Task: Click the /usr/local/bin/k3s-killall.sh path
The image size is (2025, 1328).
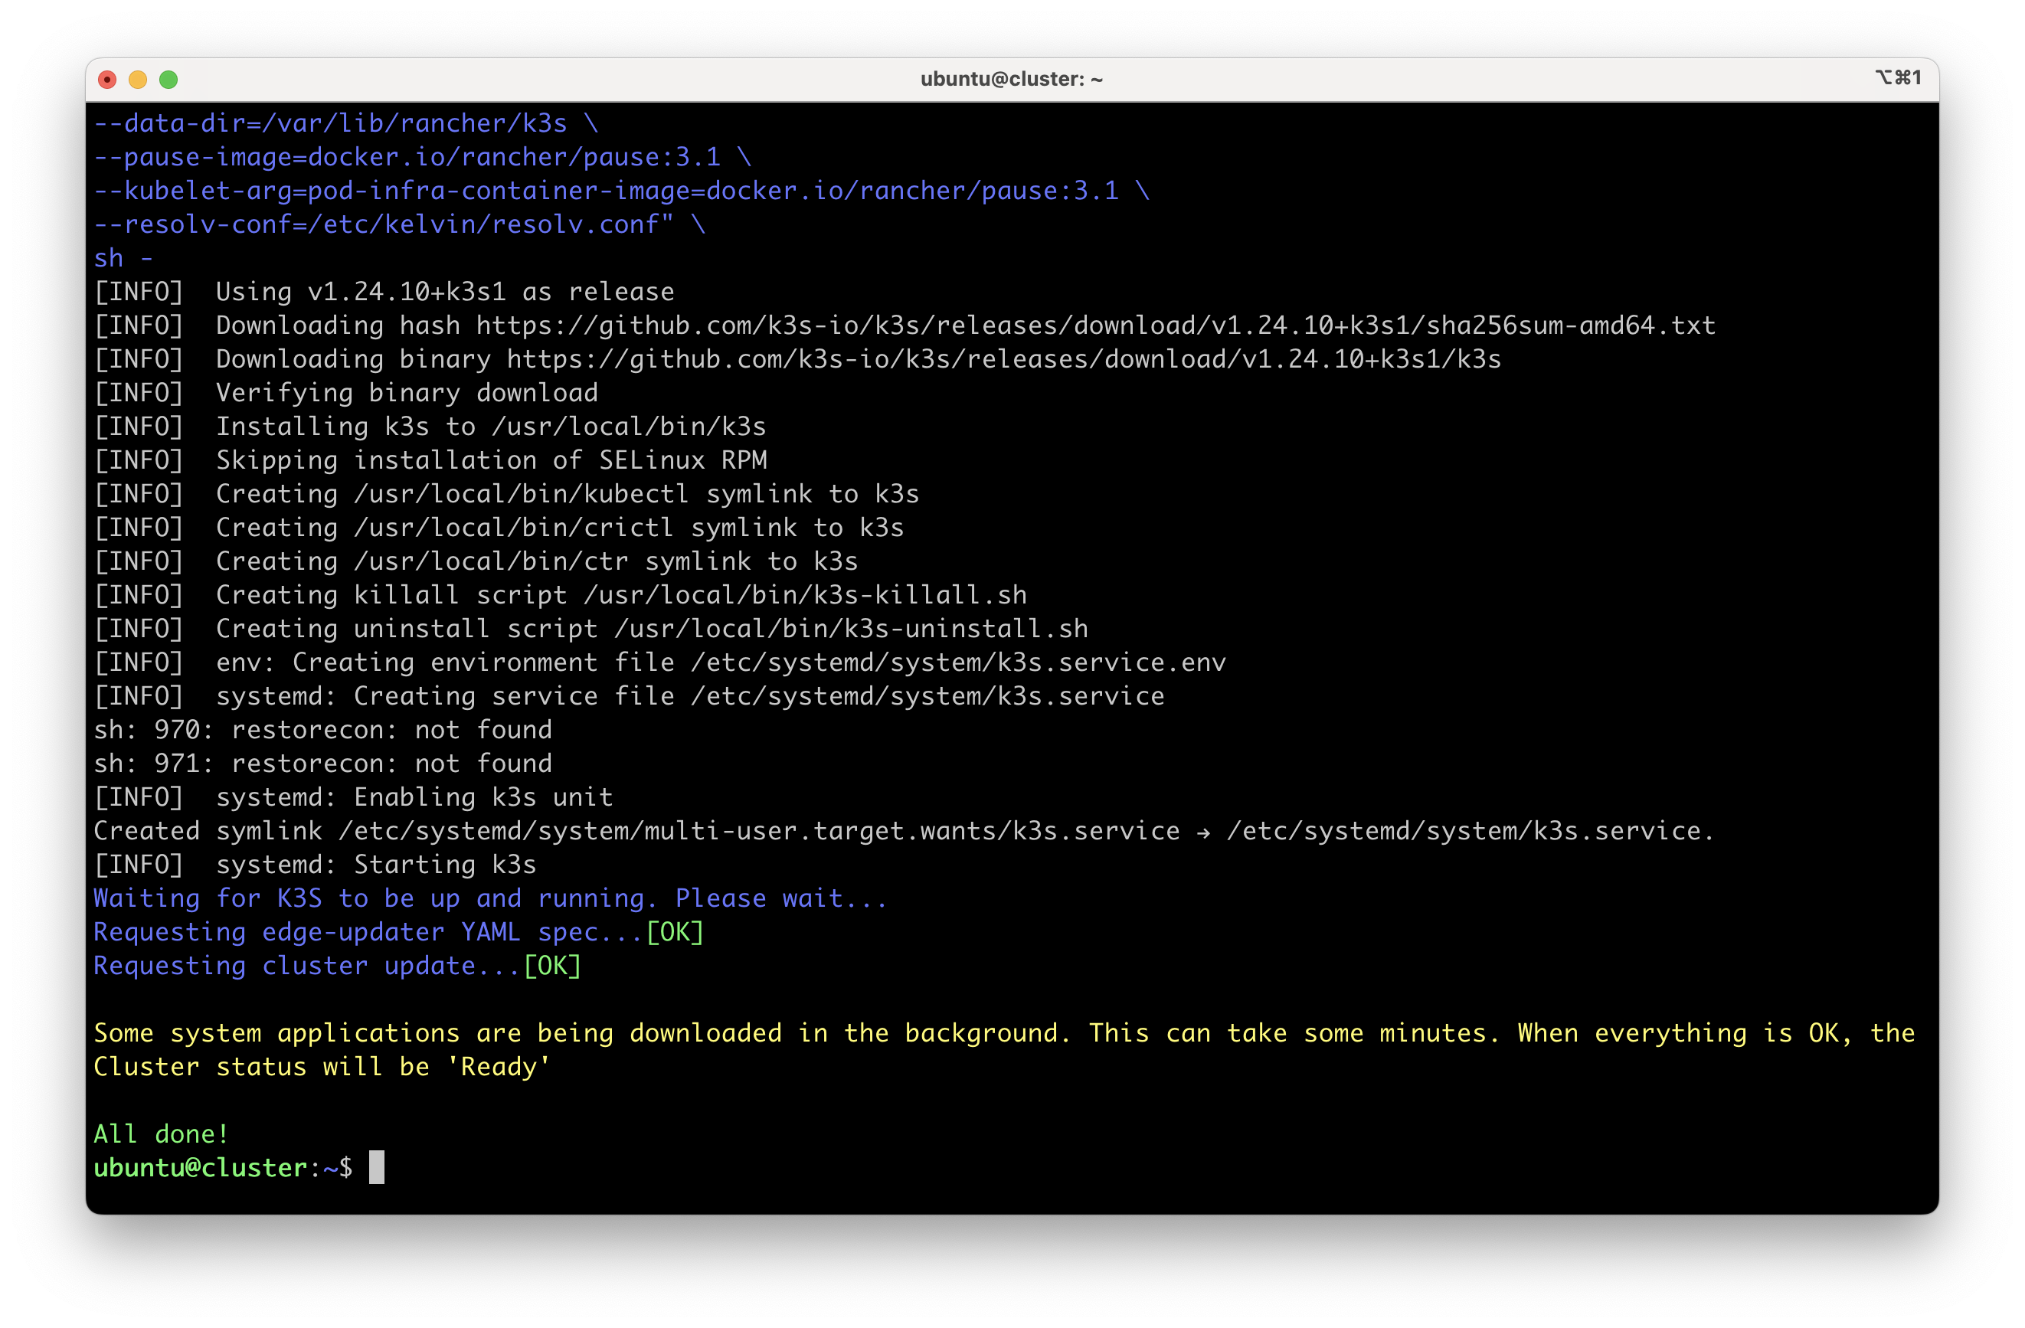Action: 805,594
